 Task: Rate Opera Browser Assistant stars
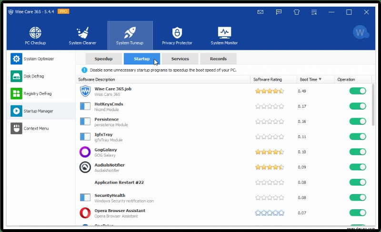pos(270,213)
